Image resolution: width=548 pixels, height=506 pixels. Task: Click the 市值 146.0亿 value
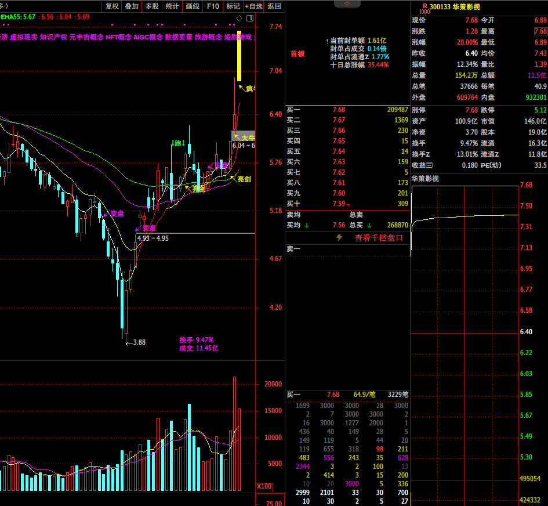click(x=535, y=121)
